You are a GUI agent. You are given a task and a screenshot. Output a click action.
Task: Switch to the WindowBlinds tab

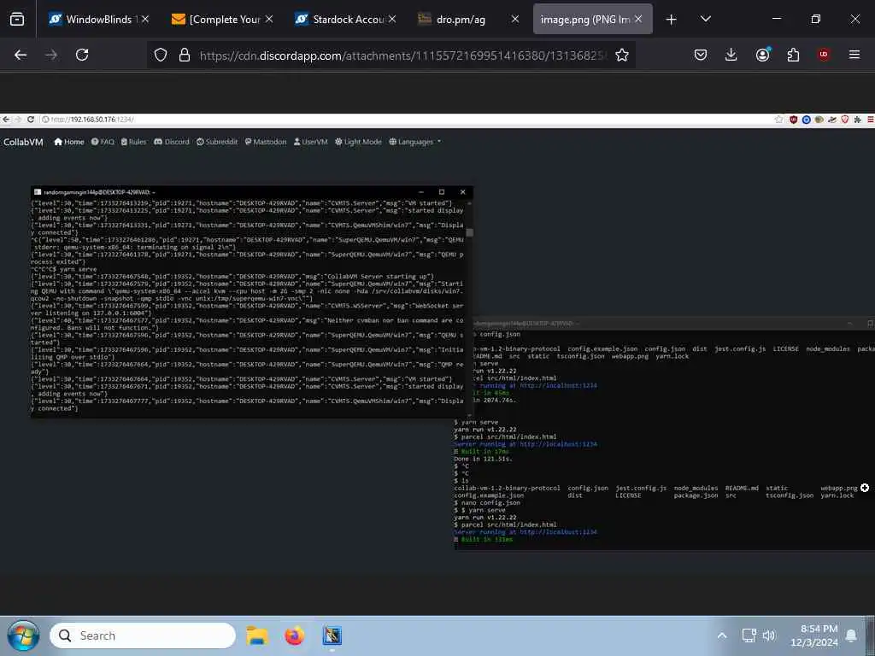pos(98,20)
